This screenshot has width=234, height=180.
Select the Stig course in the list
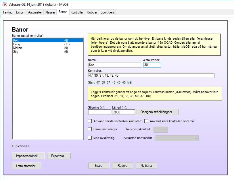(x=48, y=52)
